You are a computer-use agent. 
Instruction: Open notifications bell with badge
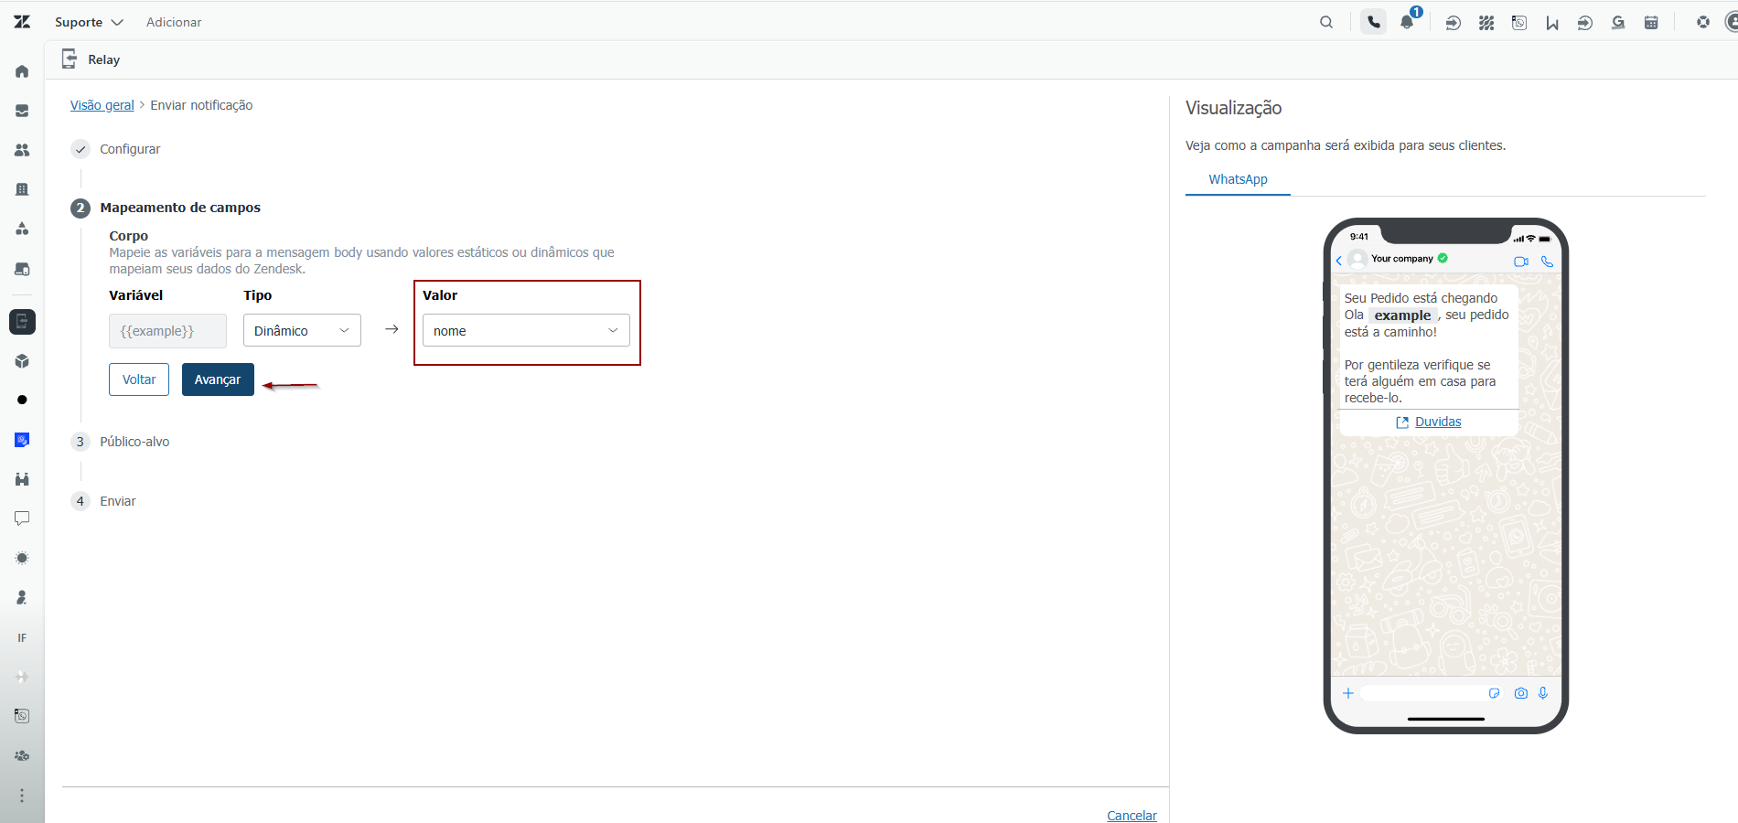point(1408,21)
